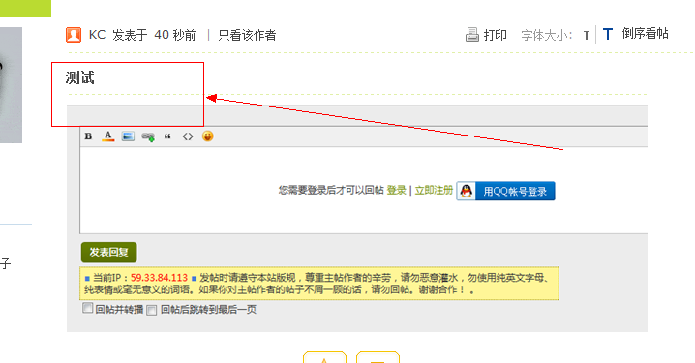
Task: Open the emoticon smiley picker
Action: (x=207, y=136)
